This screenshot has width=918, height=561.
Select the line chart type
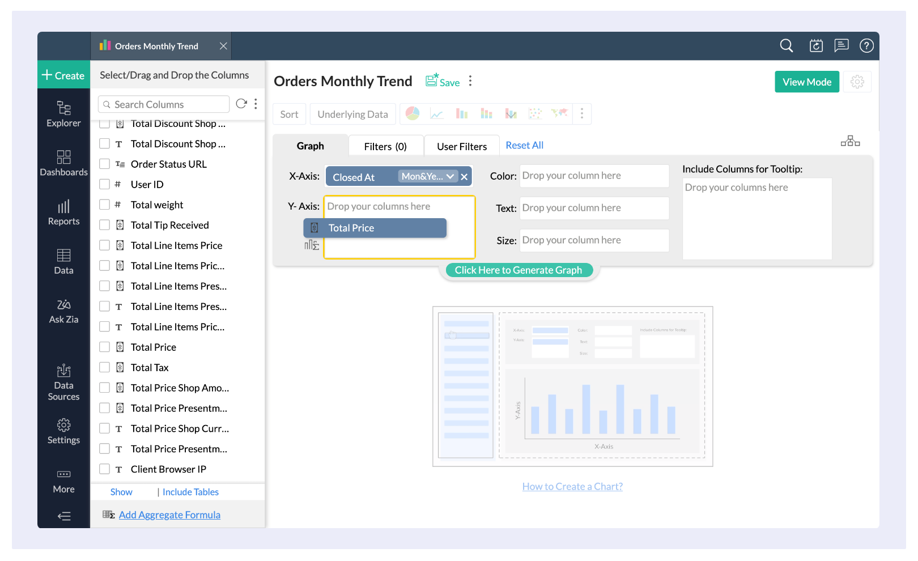click(x=437, y=114)
